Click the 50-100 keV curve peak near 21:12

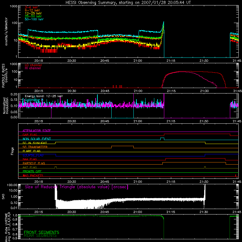[x=164, y=22]
